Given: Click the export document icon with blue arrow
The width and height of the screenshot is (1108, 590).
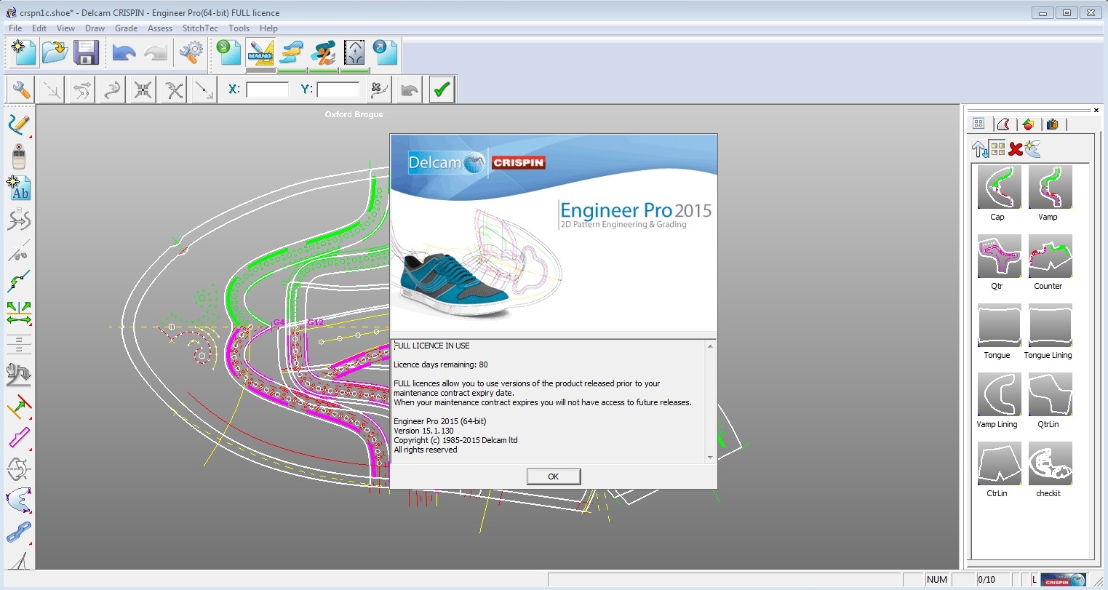Looking at the screenshot, I should point(385,52).
